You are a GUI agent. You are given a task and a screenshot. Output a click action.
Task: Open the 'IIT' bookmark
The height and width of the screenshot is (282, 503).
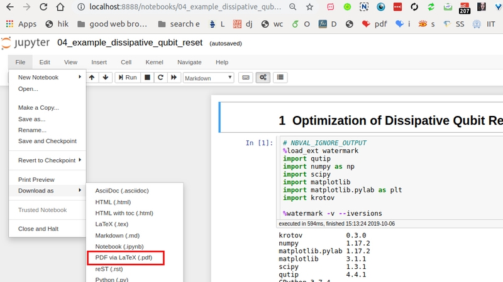[x=484, y=24]
